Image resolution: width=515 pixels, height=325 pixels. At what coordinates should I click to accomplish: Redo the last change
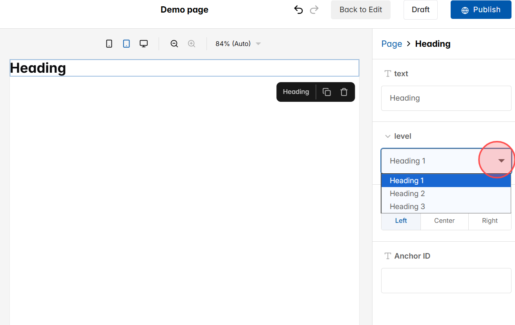tap(314, 9)
